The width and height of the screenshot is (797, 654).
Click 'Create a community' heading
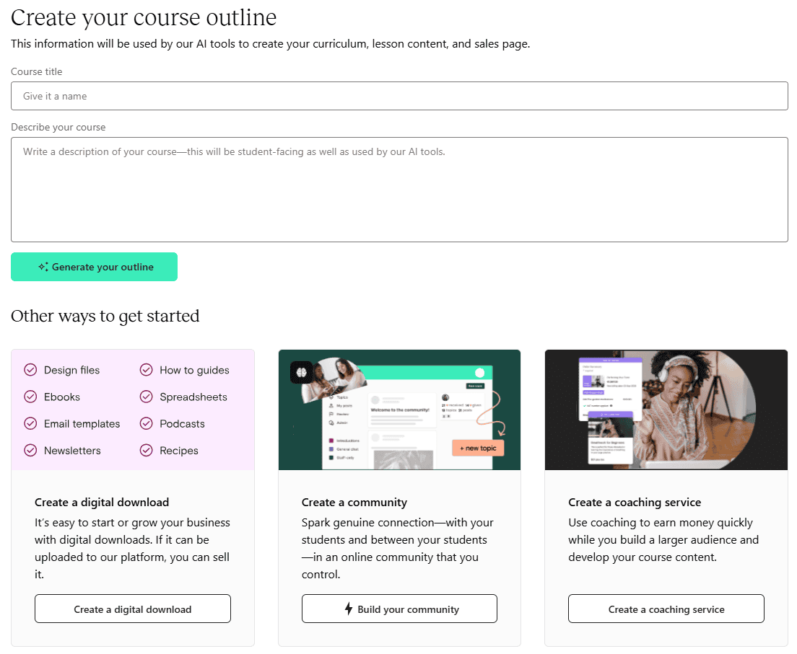[x=354, y=502]
